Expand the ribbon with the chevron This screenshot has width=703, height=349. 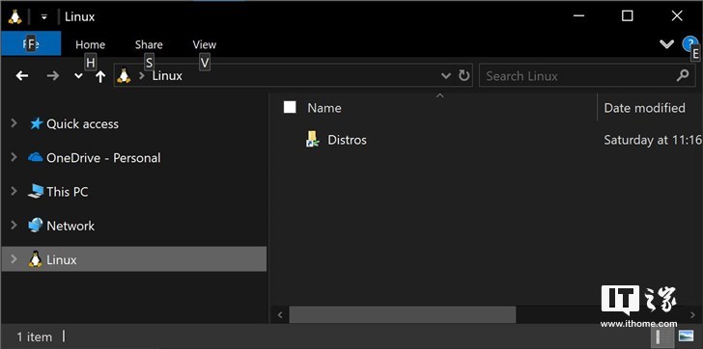666,43
